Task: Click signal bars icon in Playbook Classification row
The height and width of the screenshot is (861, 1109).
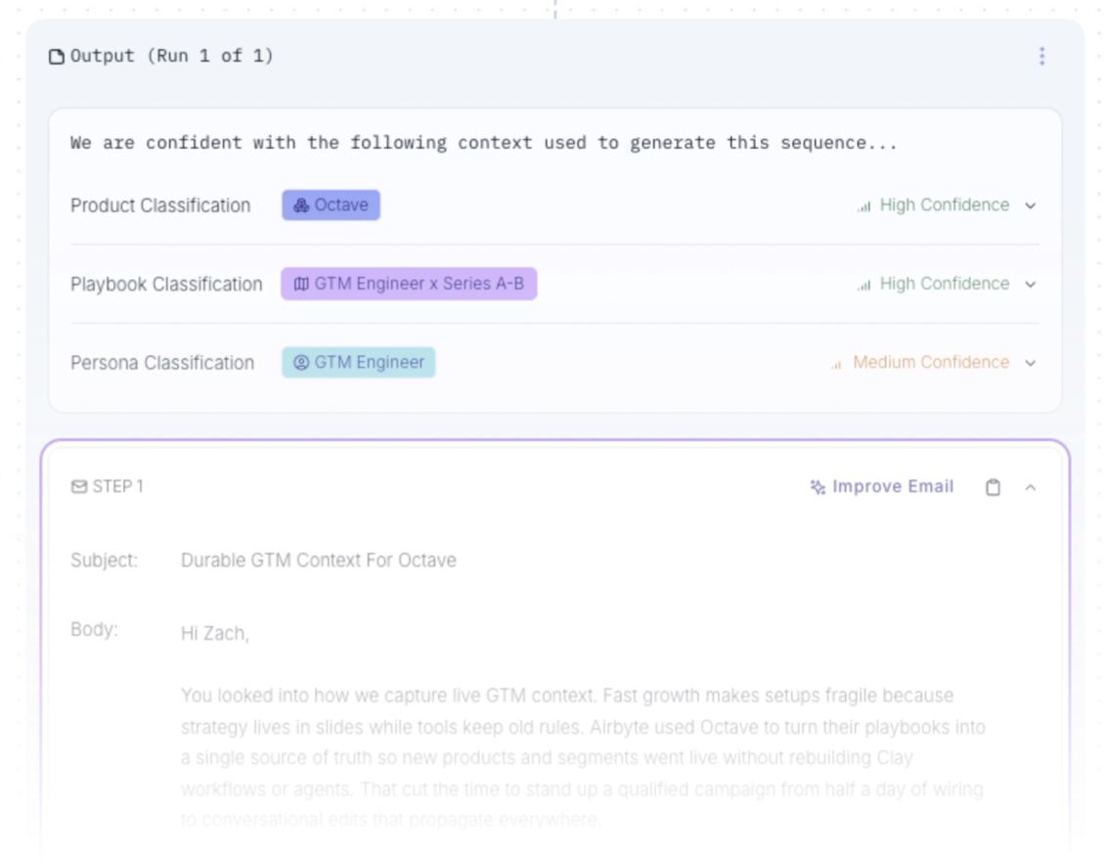Action: (865, 285)
